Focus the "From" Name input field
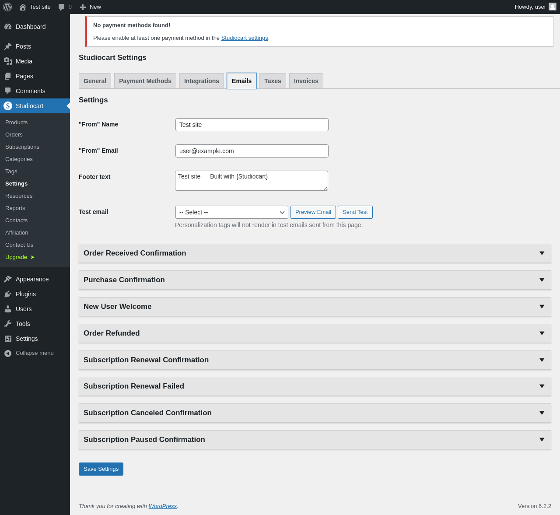The image size is (560, 515). pos(252,125)
